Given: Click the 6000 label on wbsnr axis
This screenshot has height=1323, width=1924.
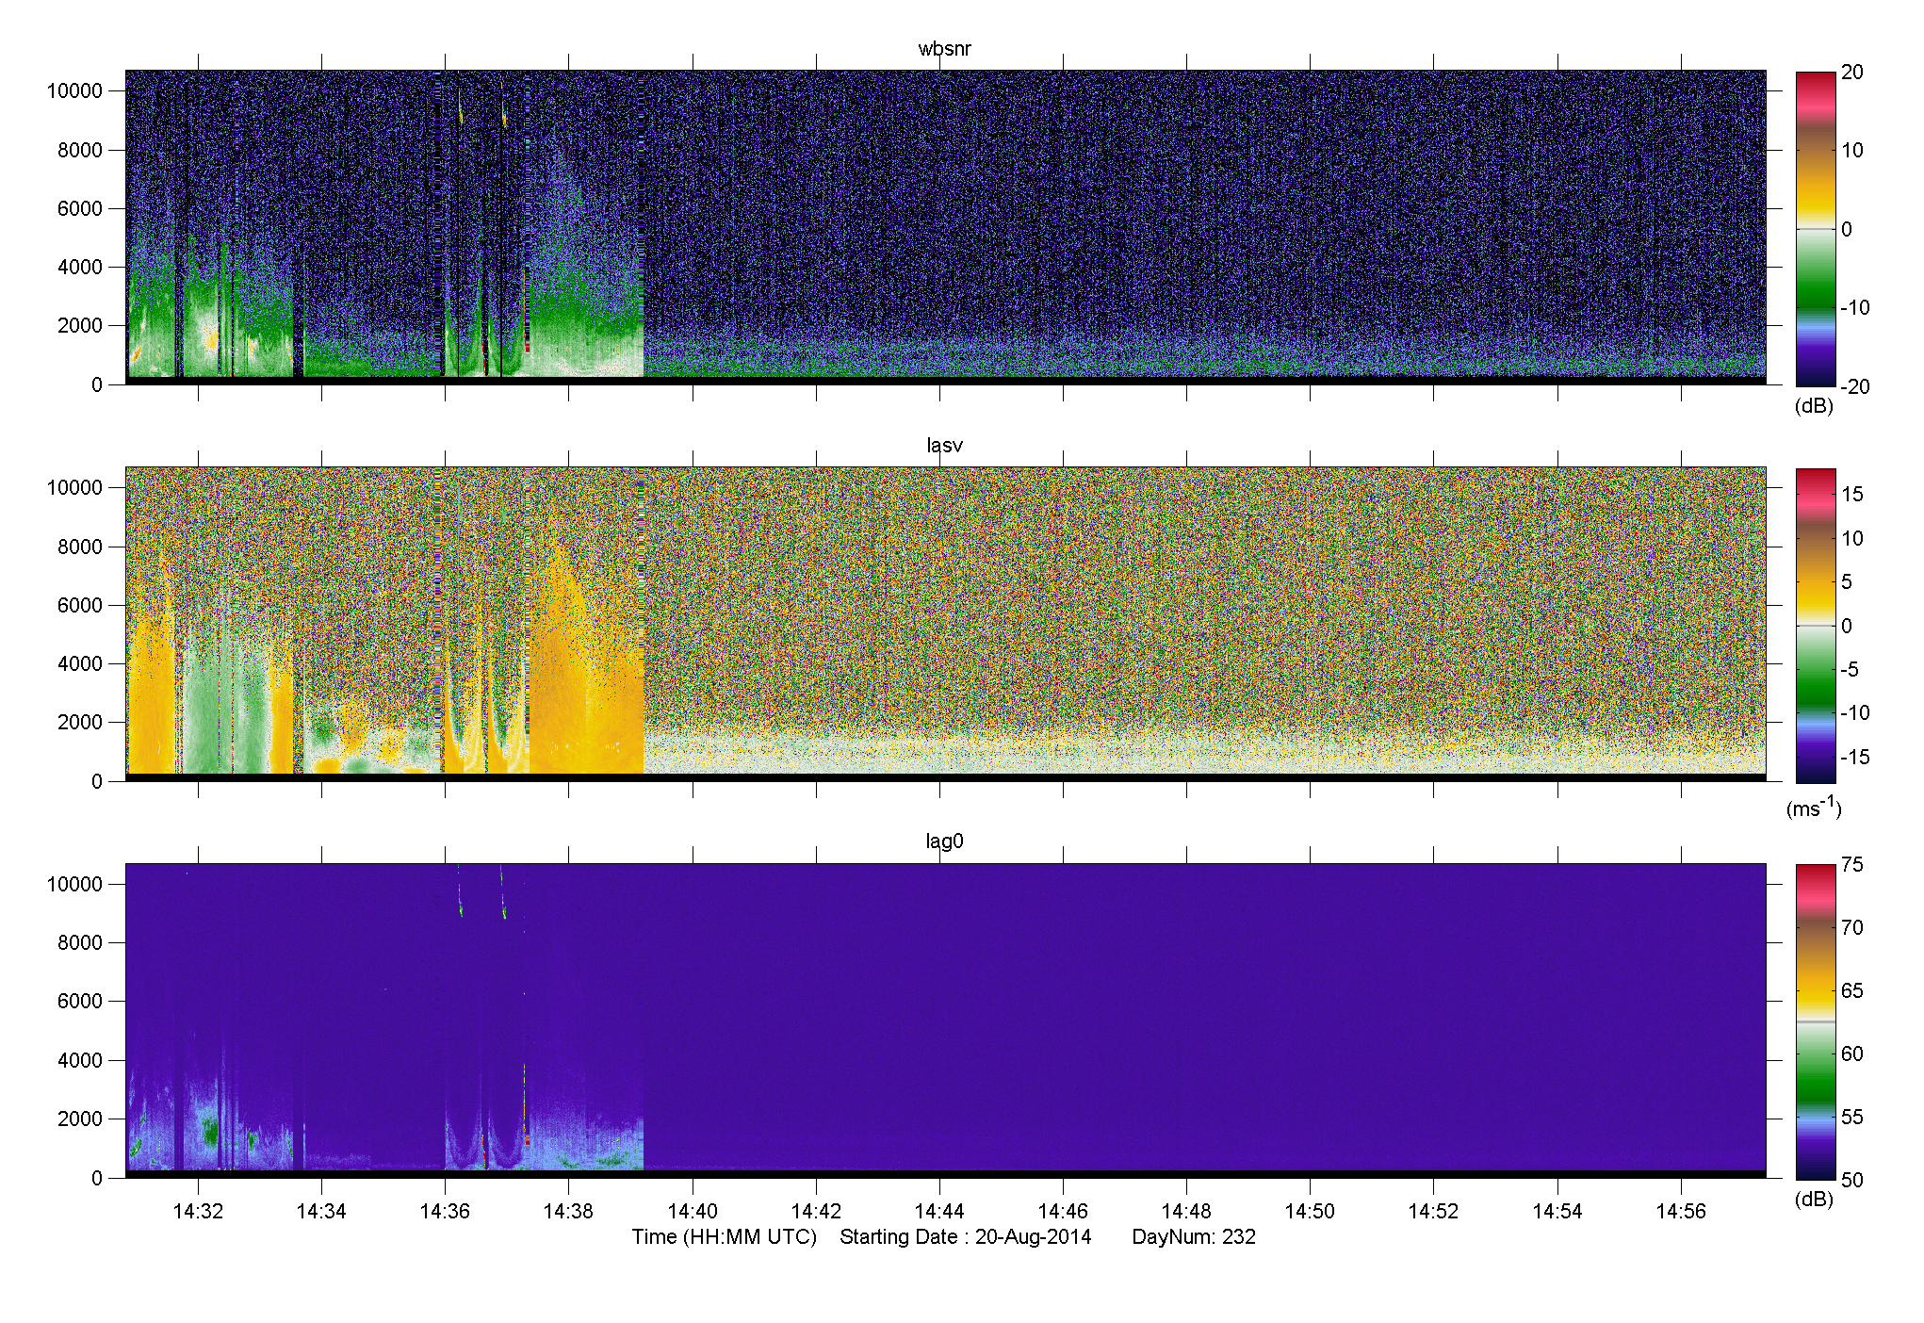Looking at the screenshot, I should 80,208.
